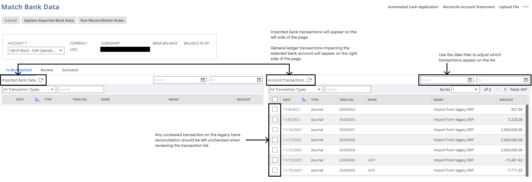This screenshot has height=182, width=532.
Task: Switch to the Review tab
Action: pyautogui.click(x=47, y=70)
